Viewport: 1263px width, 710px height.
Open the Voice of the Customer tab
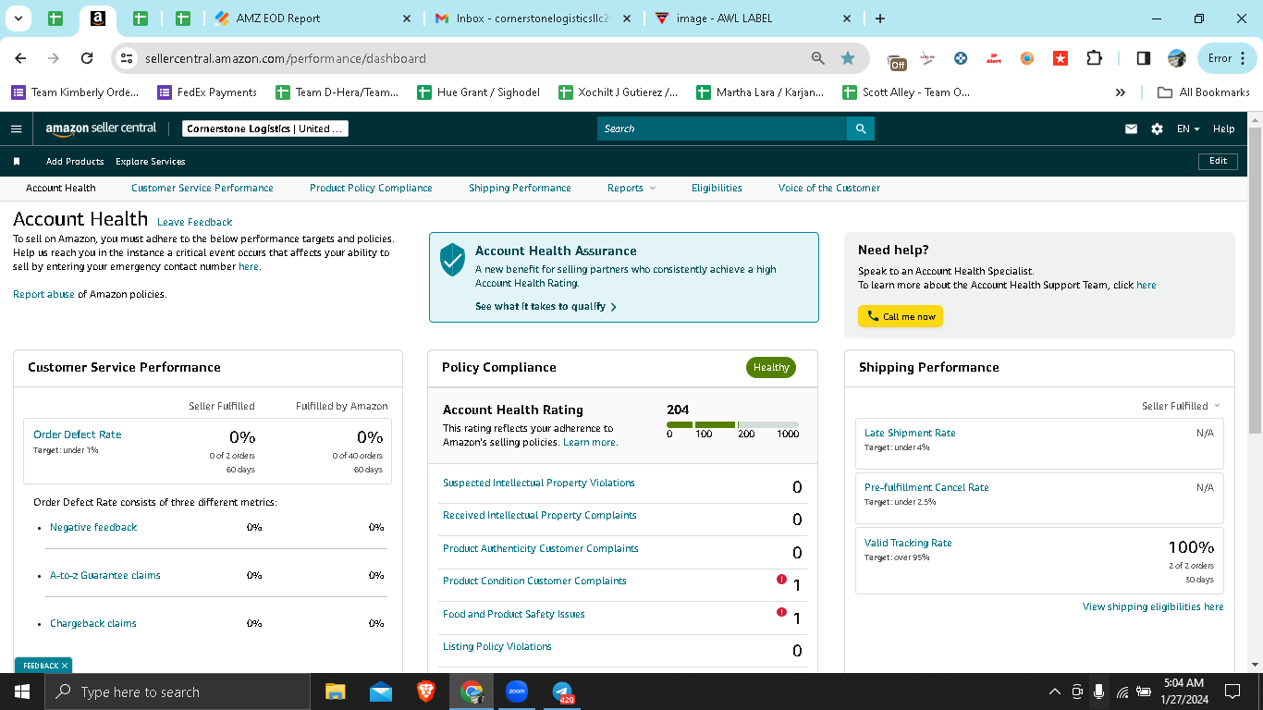click(829, 188)
